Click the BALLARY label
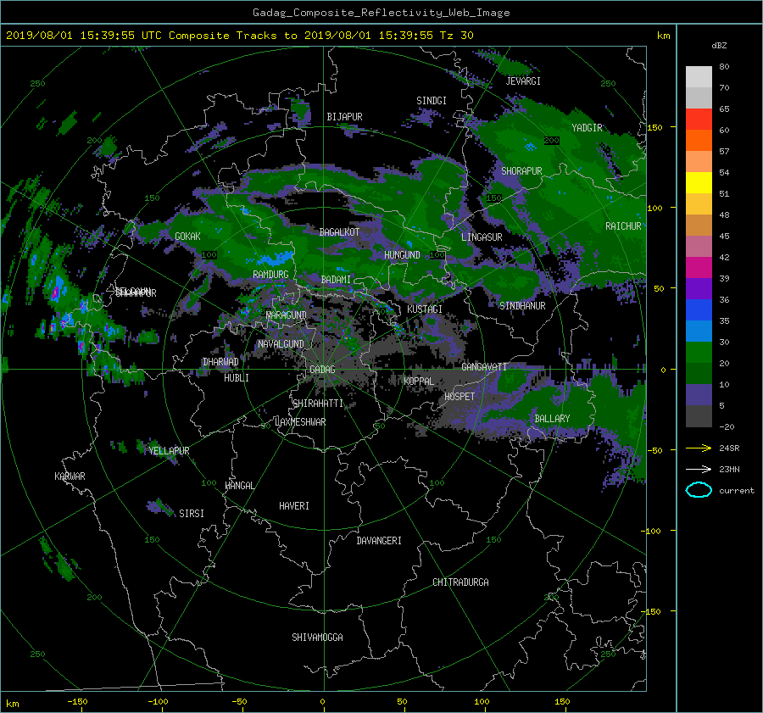 point(552,419)
